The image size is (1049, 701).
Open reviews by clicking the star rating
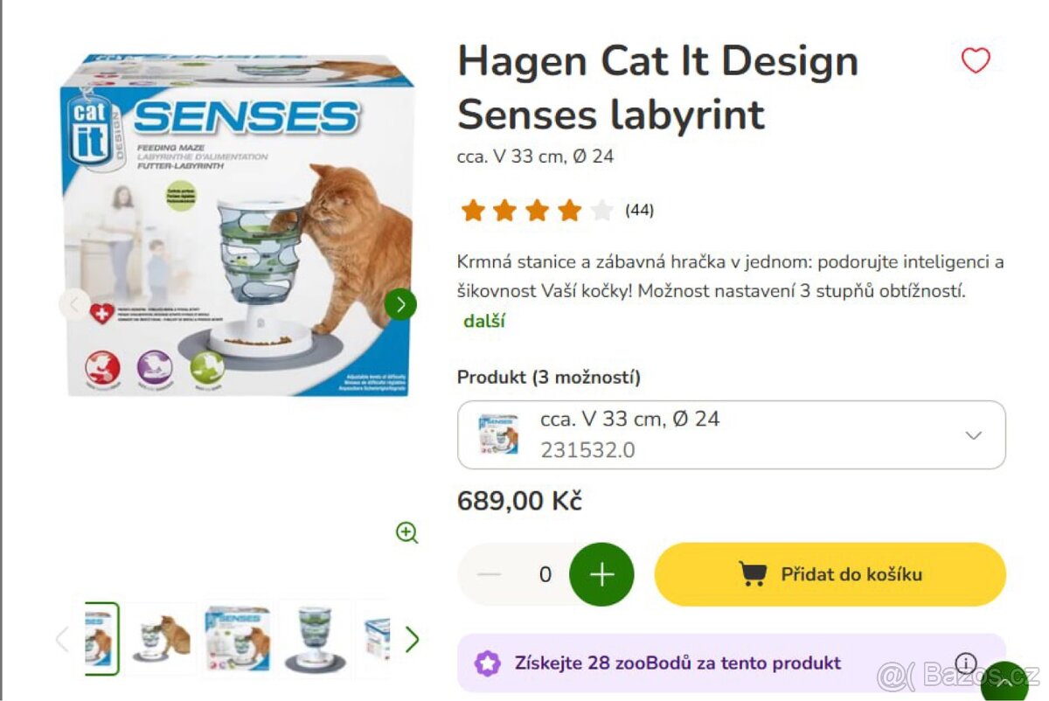pyautogui.click(x=537, y=211)
